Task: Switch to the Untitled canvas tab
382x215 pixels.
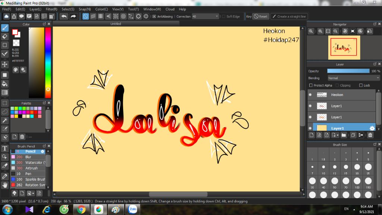Action: [116, 24]
